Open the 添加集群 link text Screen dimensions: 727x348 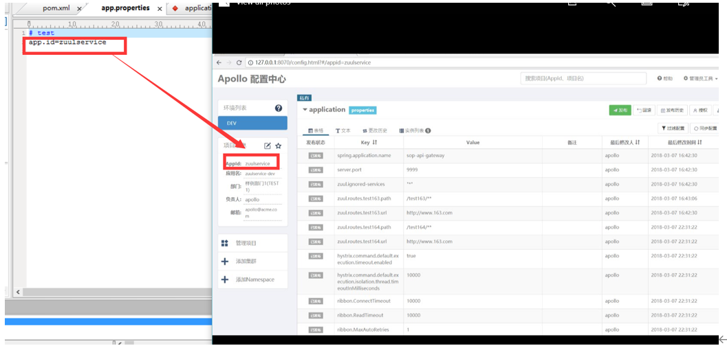pyautogui.click(x=246, y=262)
